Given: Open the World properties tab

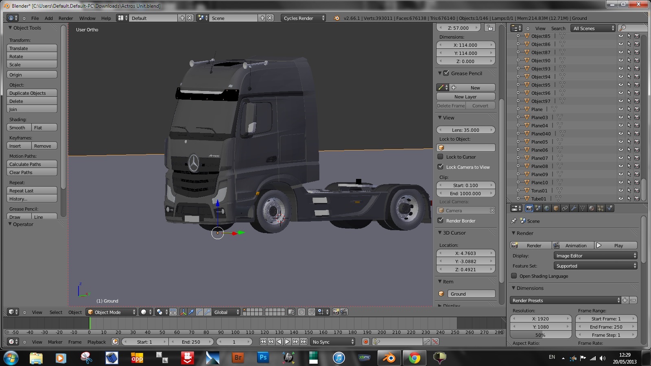Looking at the screenshot, I should (x=547, y=208).
